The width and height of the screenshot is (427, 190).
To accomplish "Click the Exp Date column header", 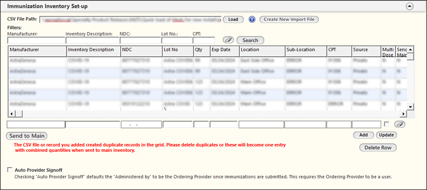I will 225,51.
